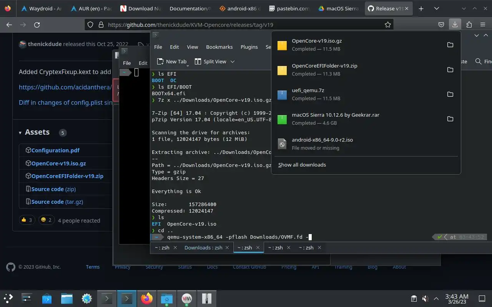
Task: Collapse the Assets section triangle
Action: coord(20,133)
